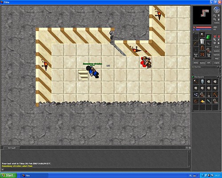Select the small white pearls stack in Backpack
Viewport: 222px width, 178px height.
coord(196,94)
